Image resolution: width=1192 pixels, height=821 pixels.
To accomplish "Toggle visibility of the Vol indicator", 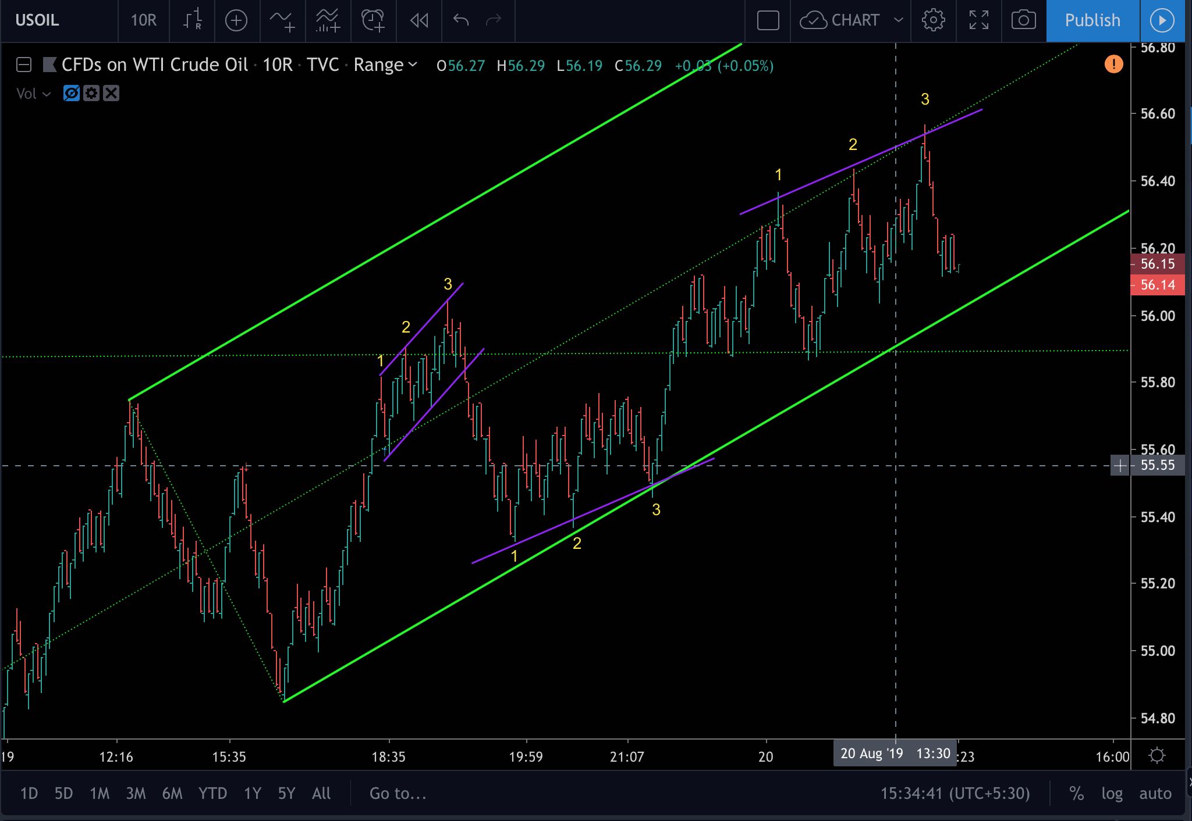I will click(x=72, y=93).
